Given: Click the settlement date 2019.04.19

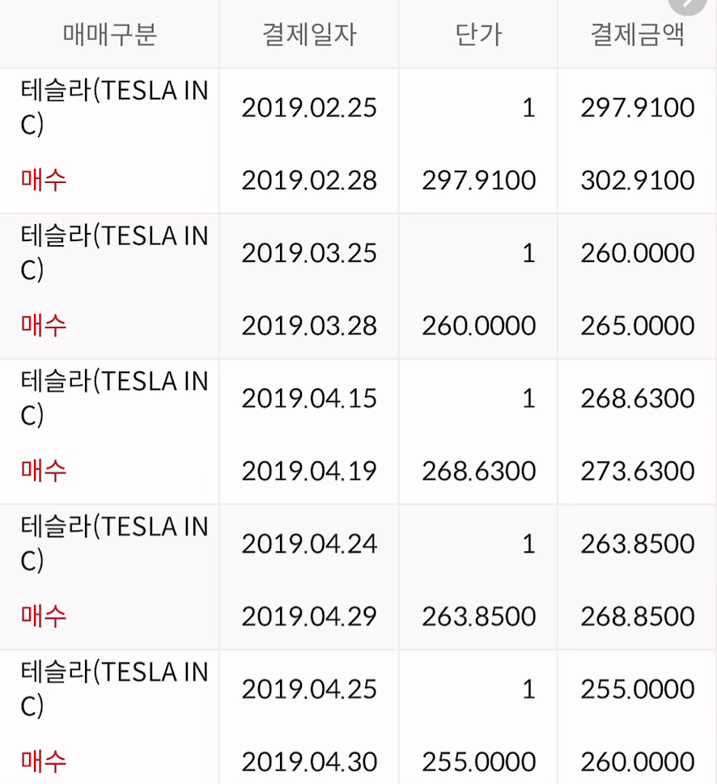Looking at the screenshot, I should 309,471.
